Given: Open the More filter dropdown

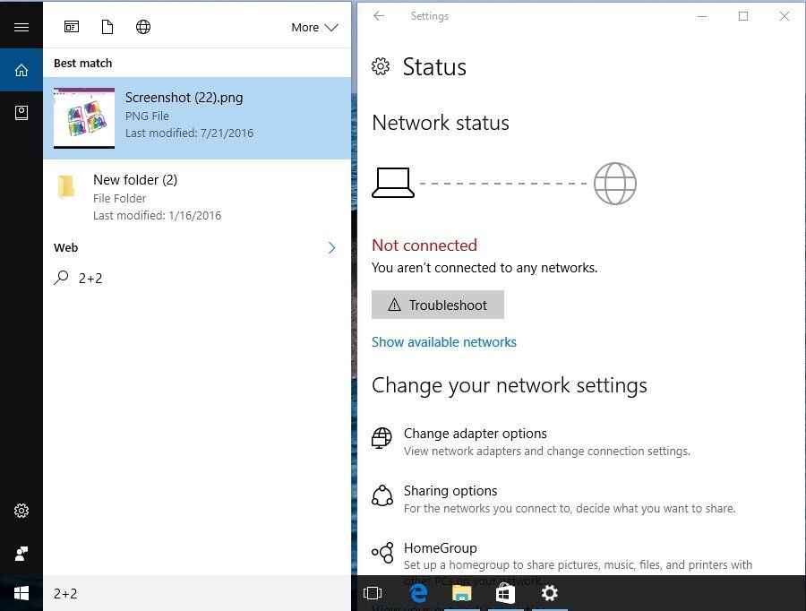Looking at the screenshot, I should (314, 27).
